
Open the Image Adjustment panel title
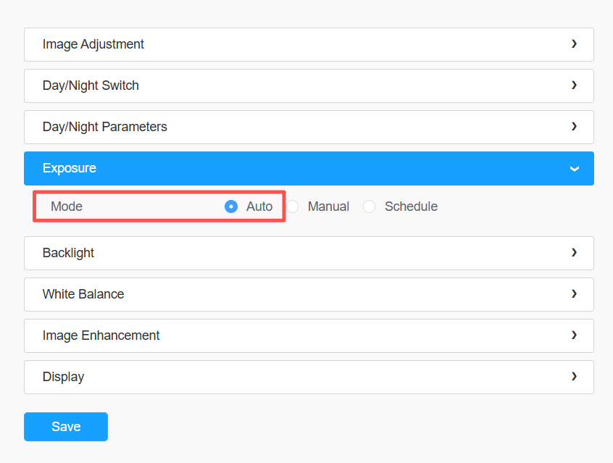point(93,44)
